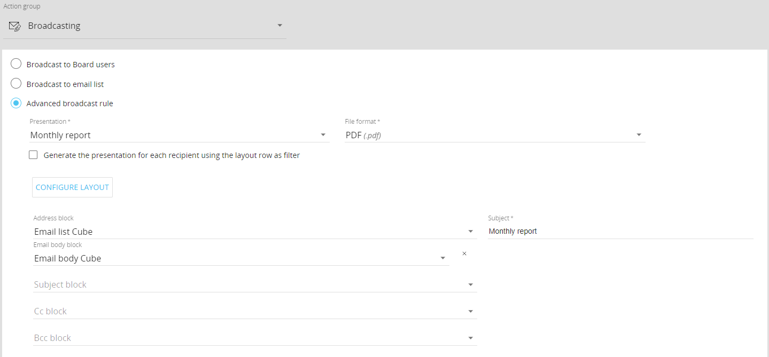Viewport: 769px width, 357px height.
Task: Click the PDF file format value
Action: point(363,136)
